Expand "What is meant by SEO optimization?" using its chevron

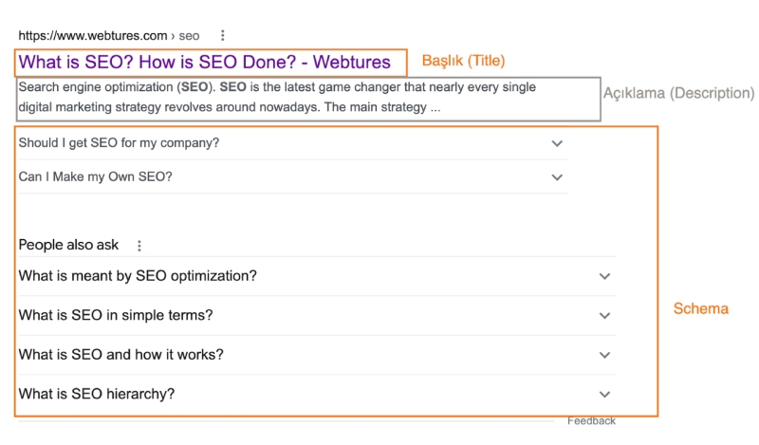click(x=605, y=276)
